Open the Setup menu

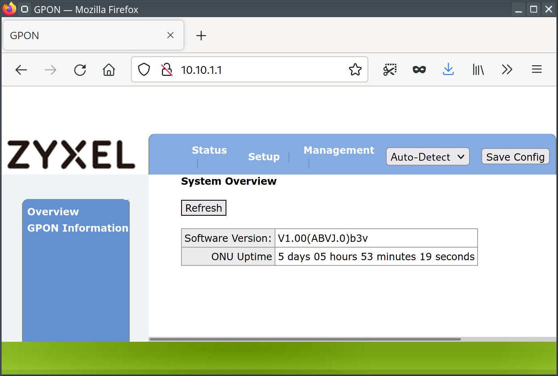pos(264,157)
